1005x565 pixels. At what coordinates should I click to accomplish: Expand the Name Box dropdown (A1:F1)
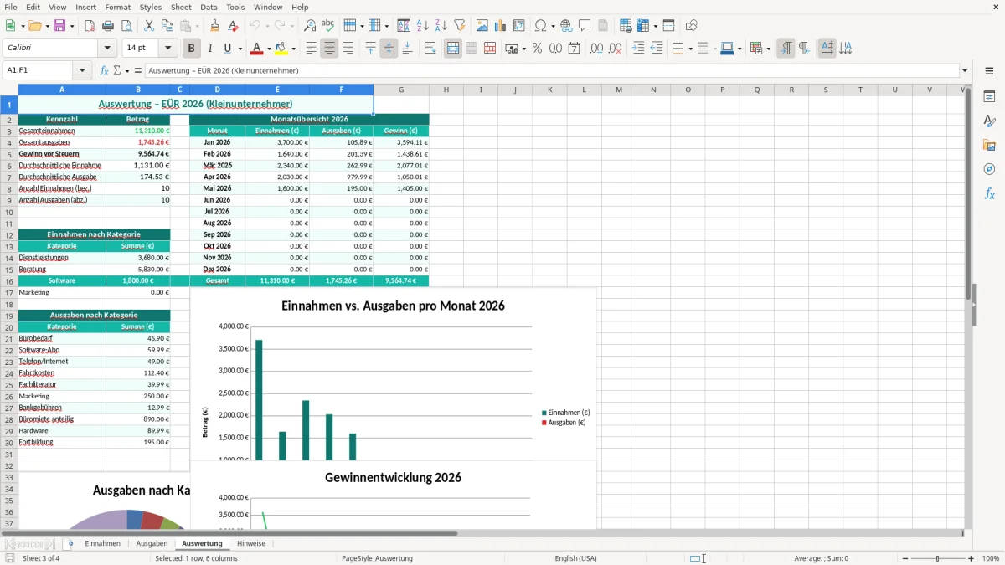(81, 70)
